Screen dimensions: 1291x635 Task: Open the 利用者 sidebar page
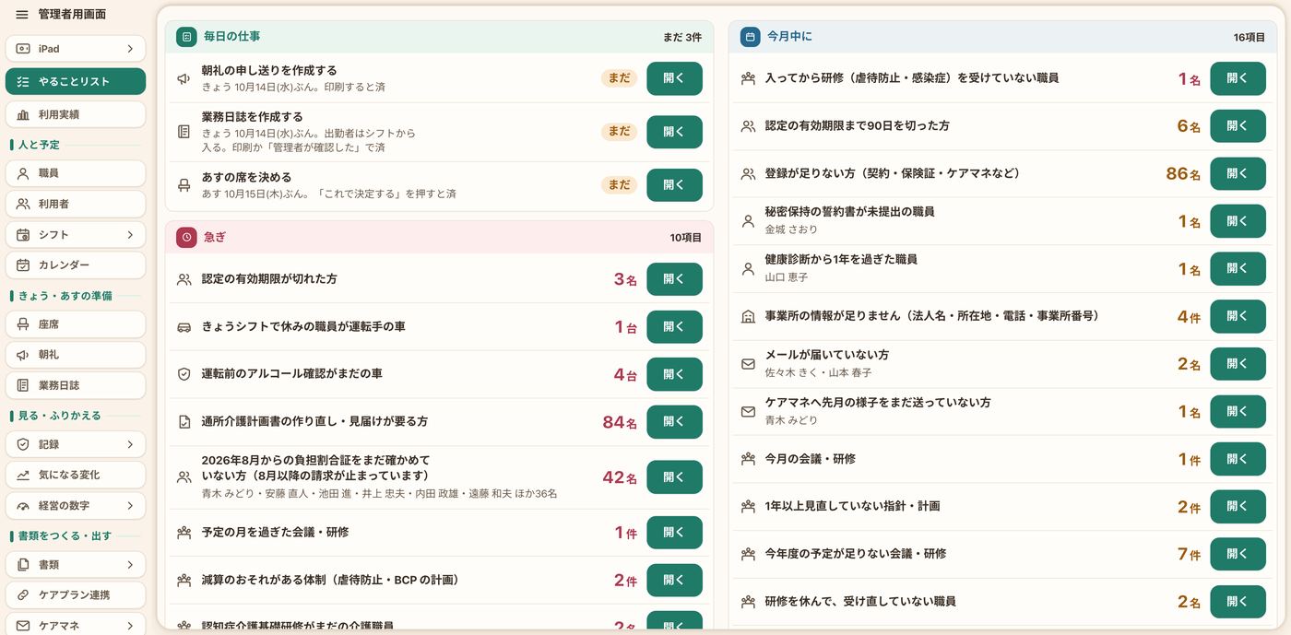[x=76, y=204]
